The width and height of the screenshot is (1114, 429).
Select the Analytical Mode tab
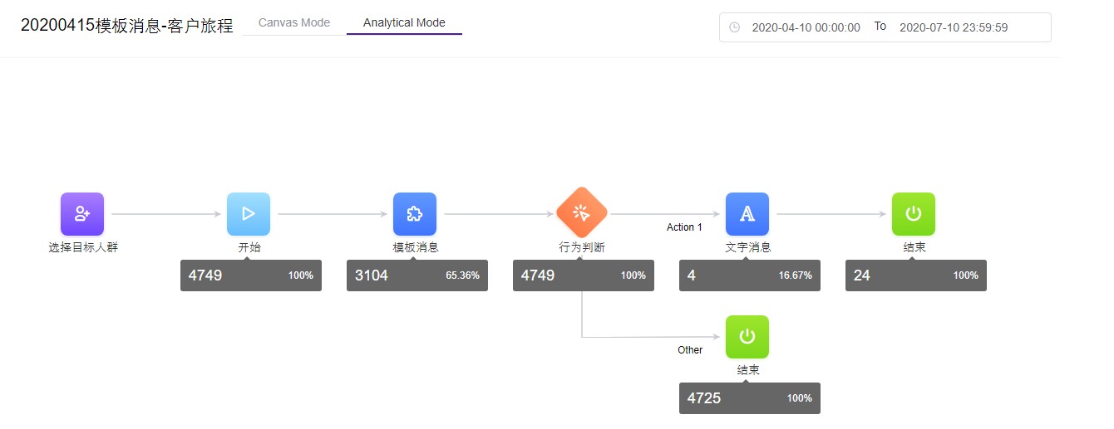[404, 23]
